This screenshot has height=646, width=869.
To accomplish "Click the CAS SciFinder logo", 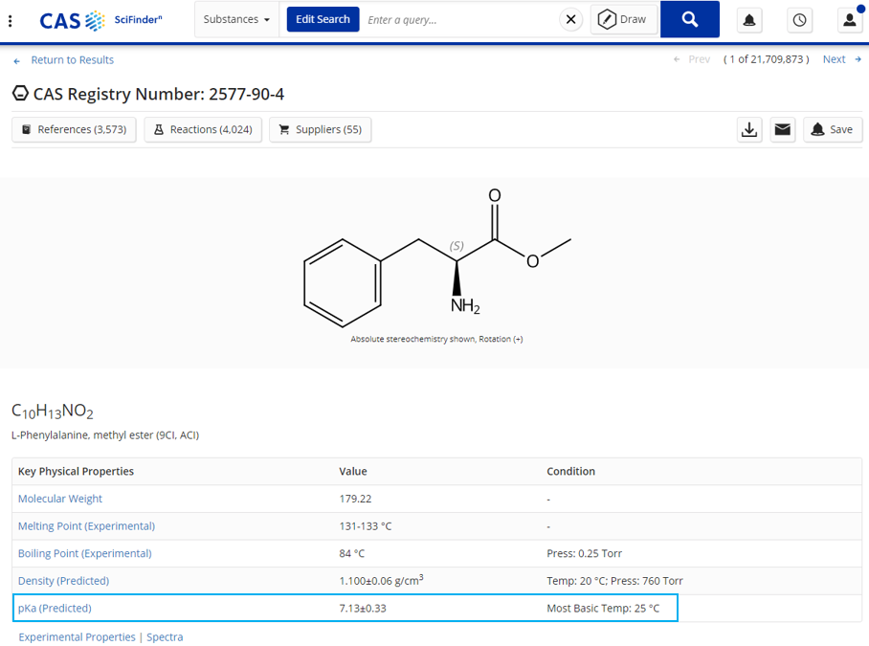I will [100, 20].
